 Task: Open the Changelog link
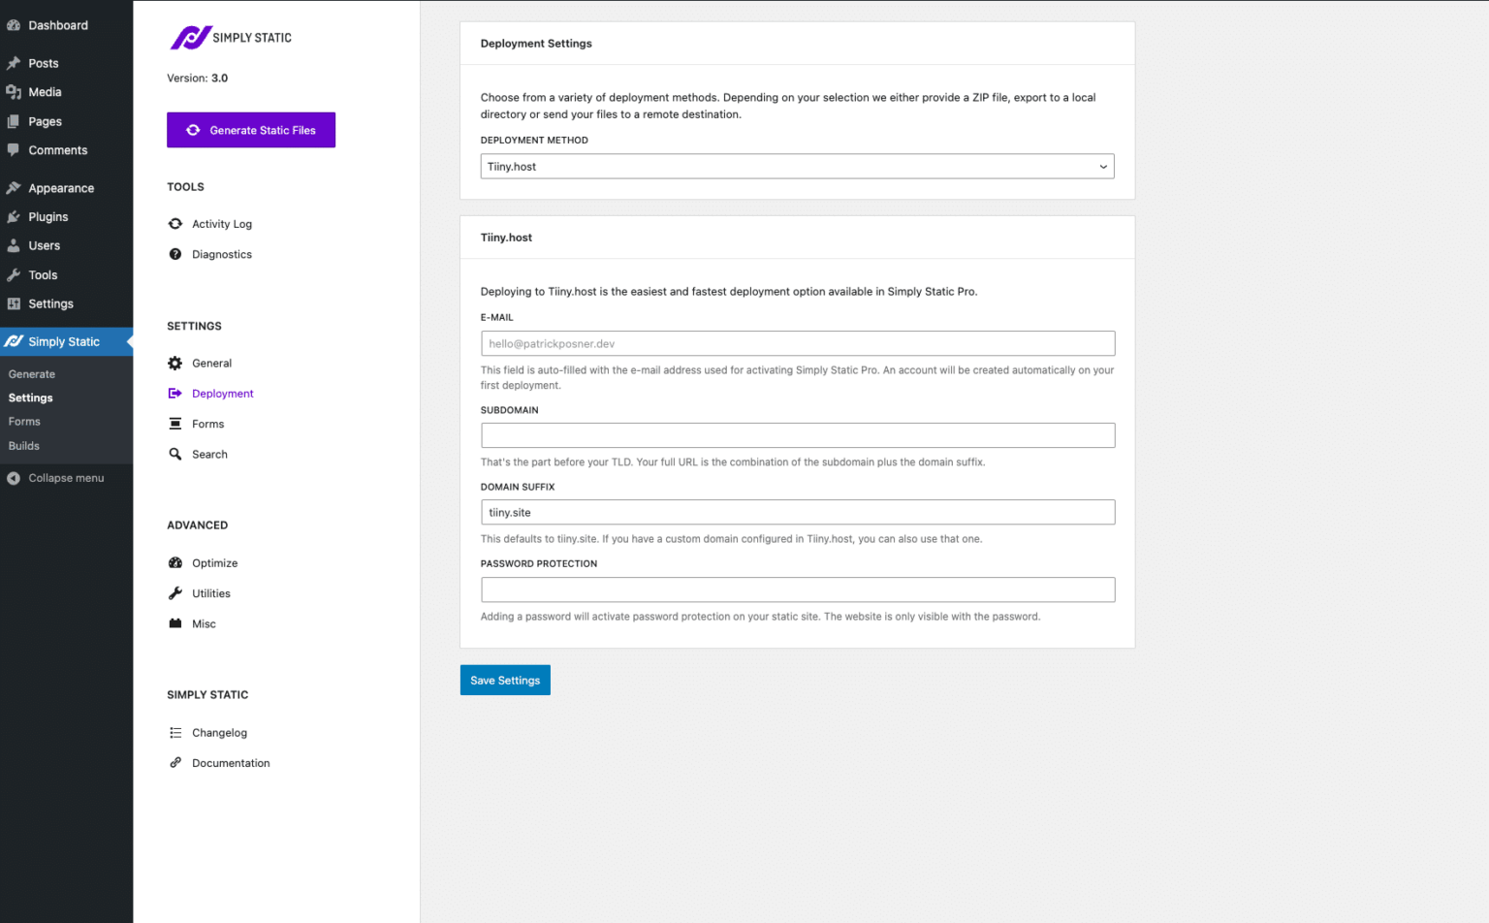(x=219, y=733)
